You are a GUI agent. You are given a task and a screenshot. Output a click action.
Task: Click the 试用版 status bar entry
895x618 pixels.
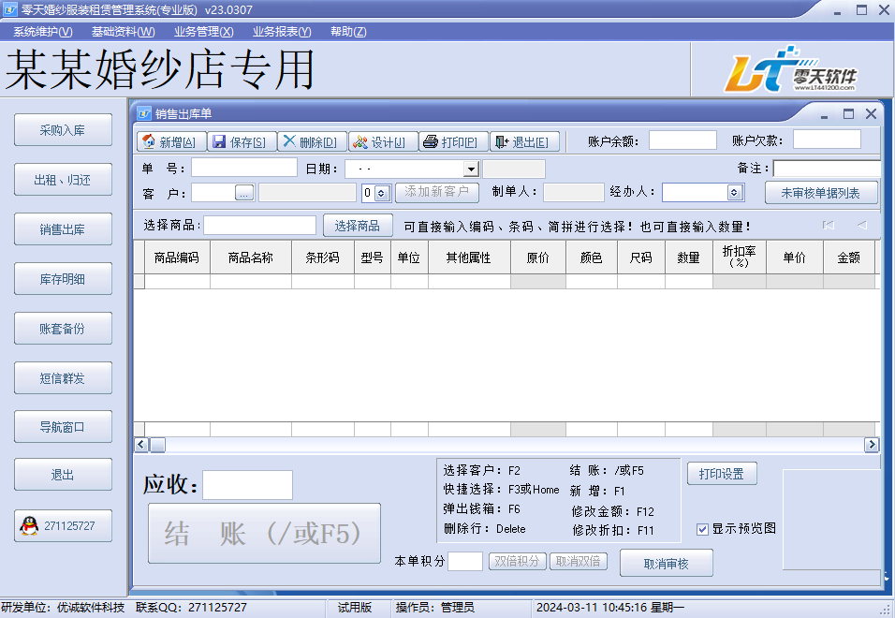click(355, 608)
